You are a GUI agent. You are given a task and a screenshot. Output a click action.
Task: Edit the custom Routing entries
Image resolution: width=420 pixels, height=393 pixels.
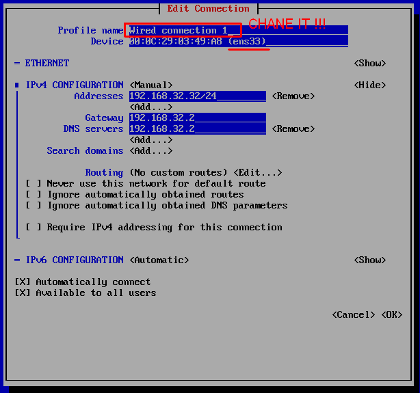(258, 173)
